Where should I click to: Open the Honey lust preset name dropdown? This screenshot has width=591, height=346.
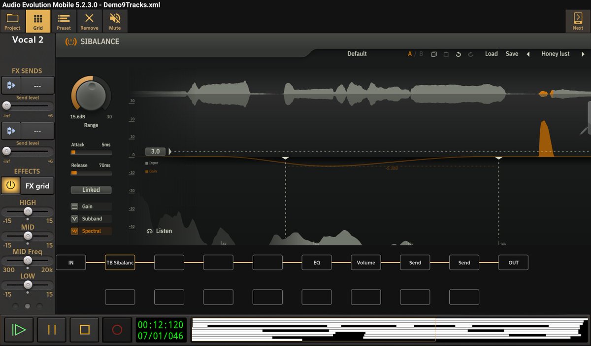click(x=556, y=54)
